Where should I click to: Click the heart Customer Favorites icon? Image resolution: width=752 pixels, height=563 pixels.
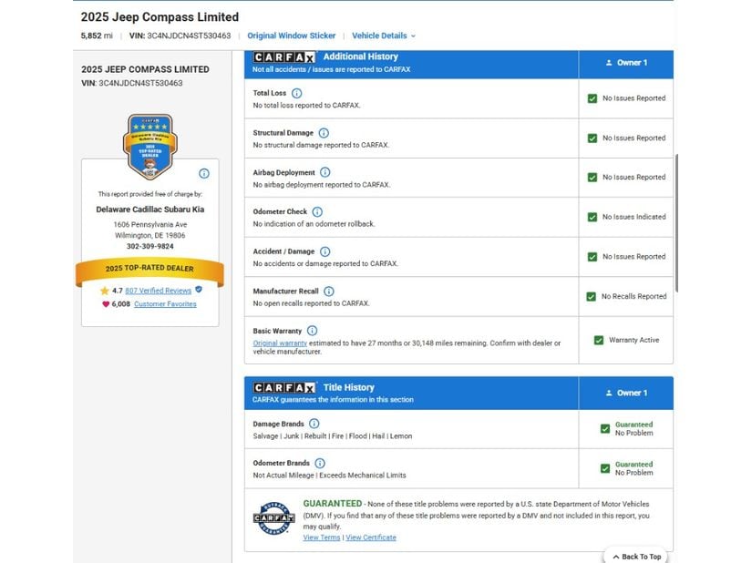106,303
